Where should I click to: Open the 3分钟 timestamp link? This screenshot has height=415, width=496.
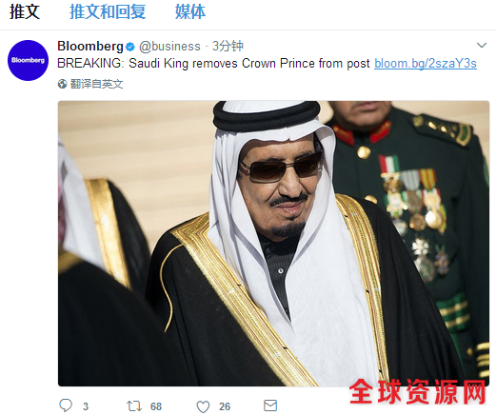228,47
